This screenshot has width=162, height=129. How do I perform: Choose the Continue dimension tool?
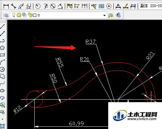click(x=85, y=6)
